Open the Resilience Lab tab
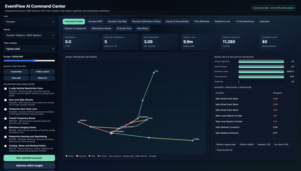The image size is (301, 171). coord(222,22)
